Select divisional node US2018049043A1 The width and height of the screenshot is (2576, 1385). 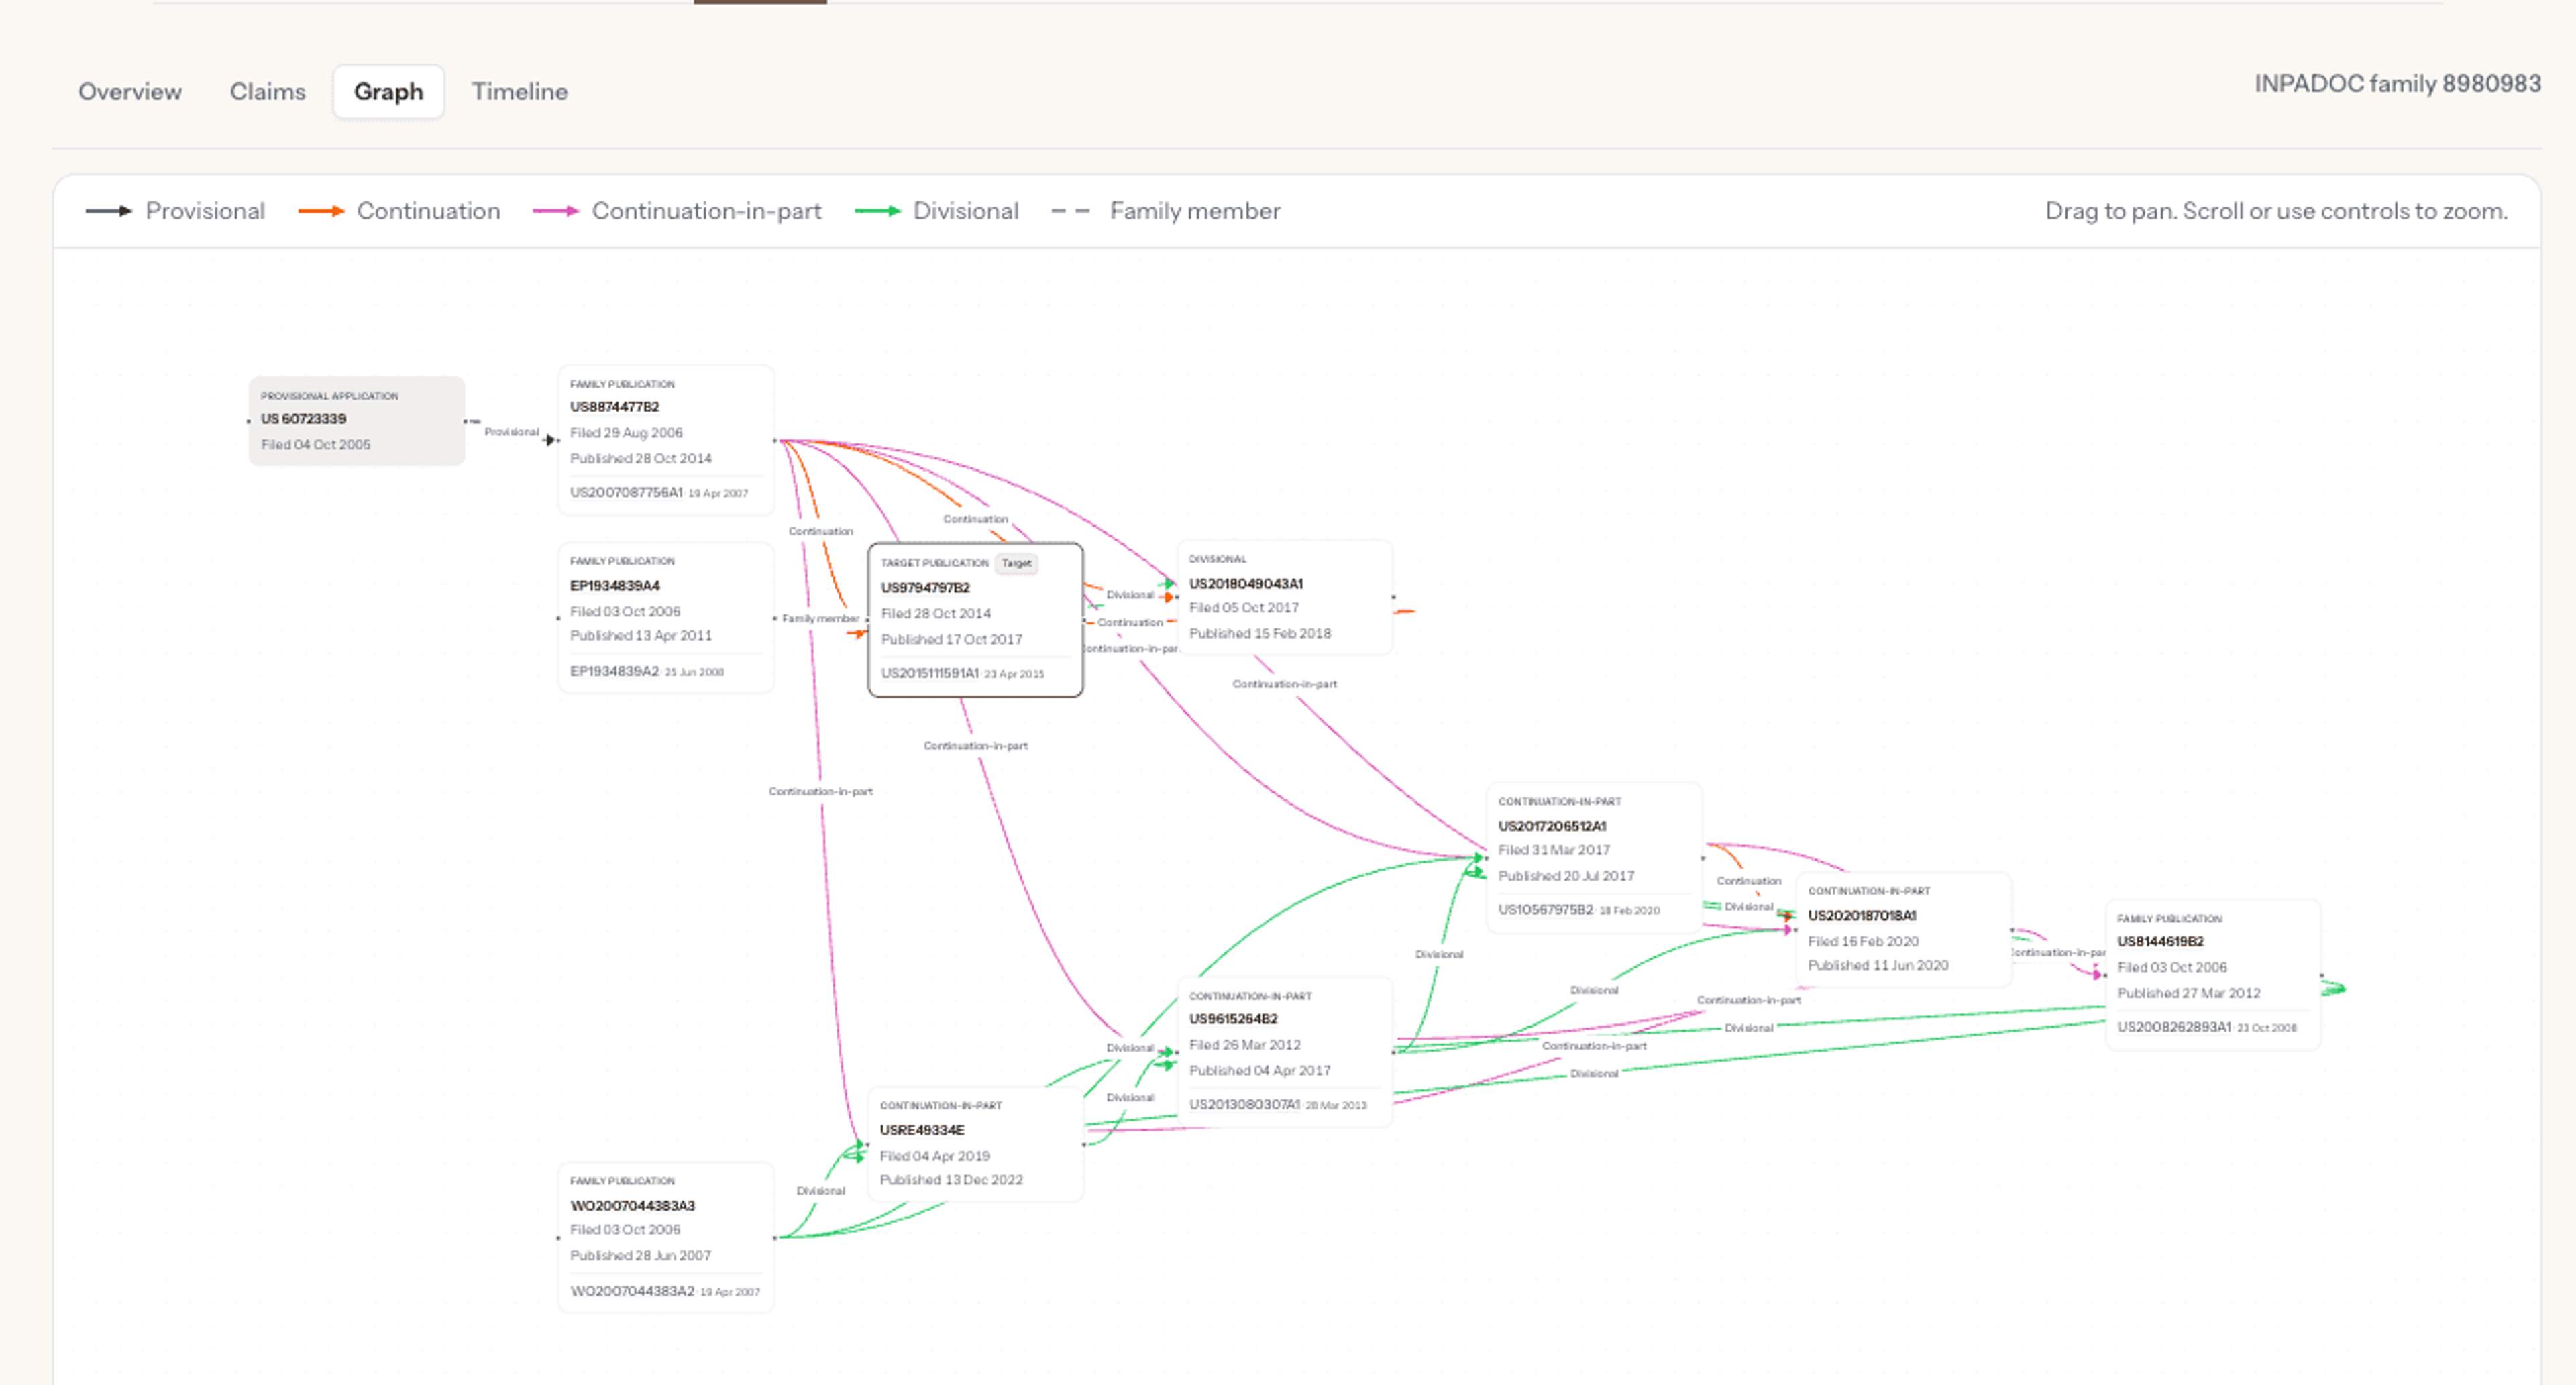coord(1284,597)
